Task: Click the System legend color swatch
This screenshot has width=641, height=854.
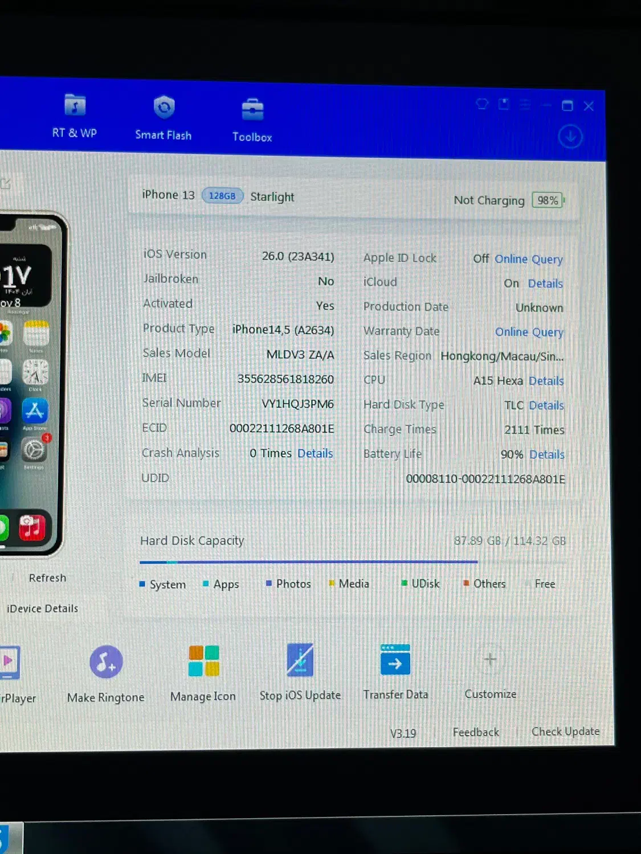Action: 142,584
